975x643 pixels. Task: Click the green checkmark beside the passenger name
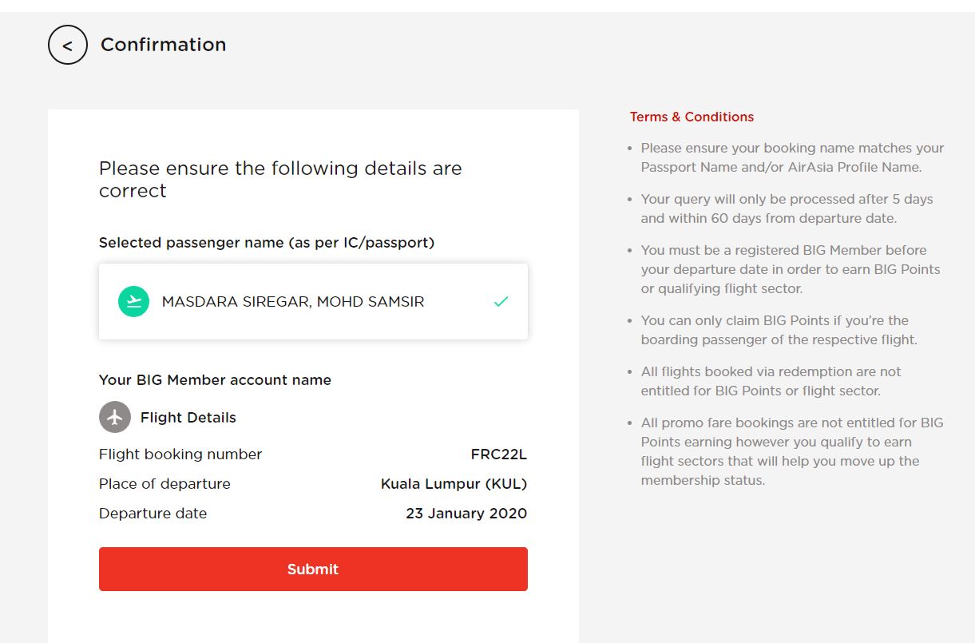501,301
